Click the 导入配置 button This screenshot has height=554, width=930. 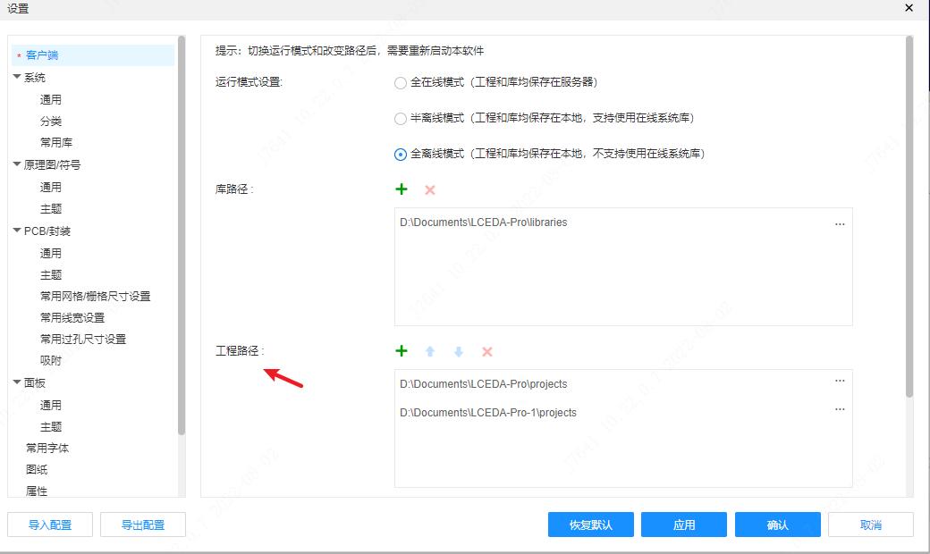(50, 525)
